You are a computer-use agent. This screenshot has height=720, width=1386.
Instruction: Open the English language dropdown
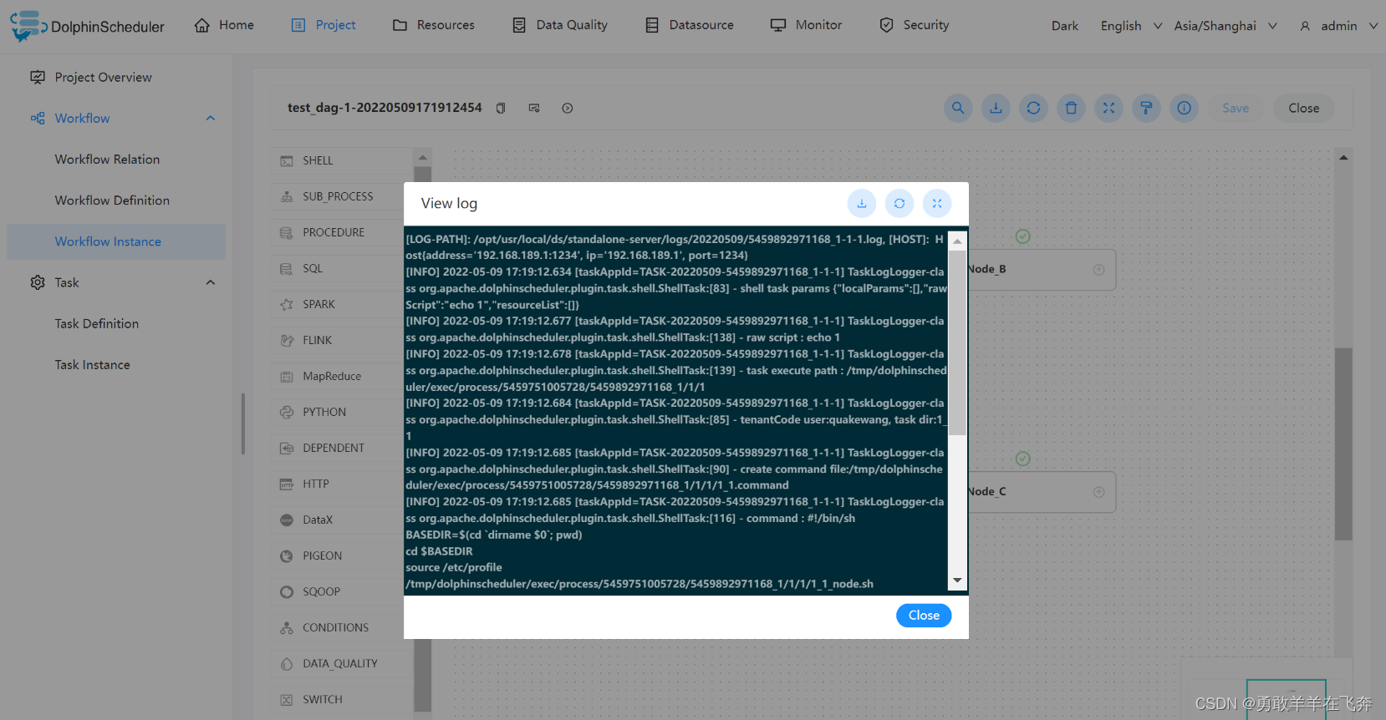point(1130,26)
